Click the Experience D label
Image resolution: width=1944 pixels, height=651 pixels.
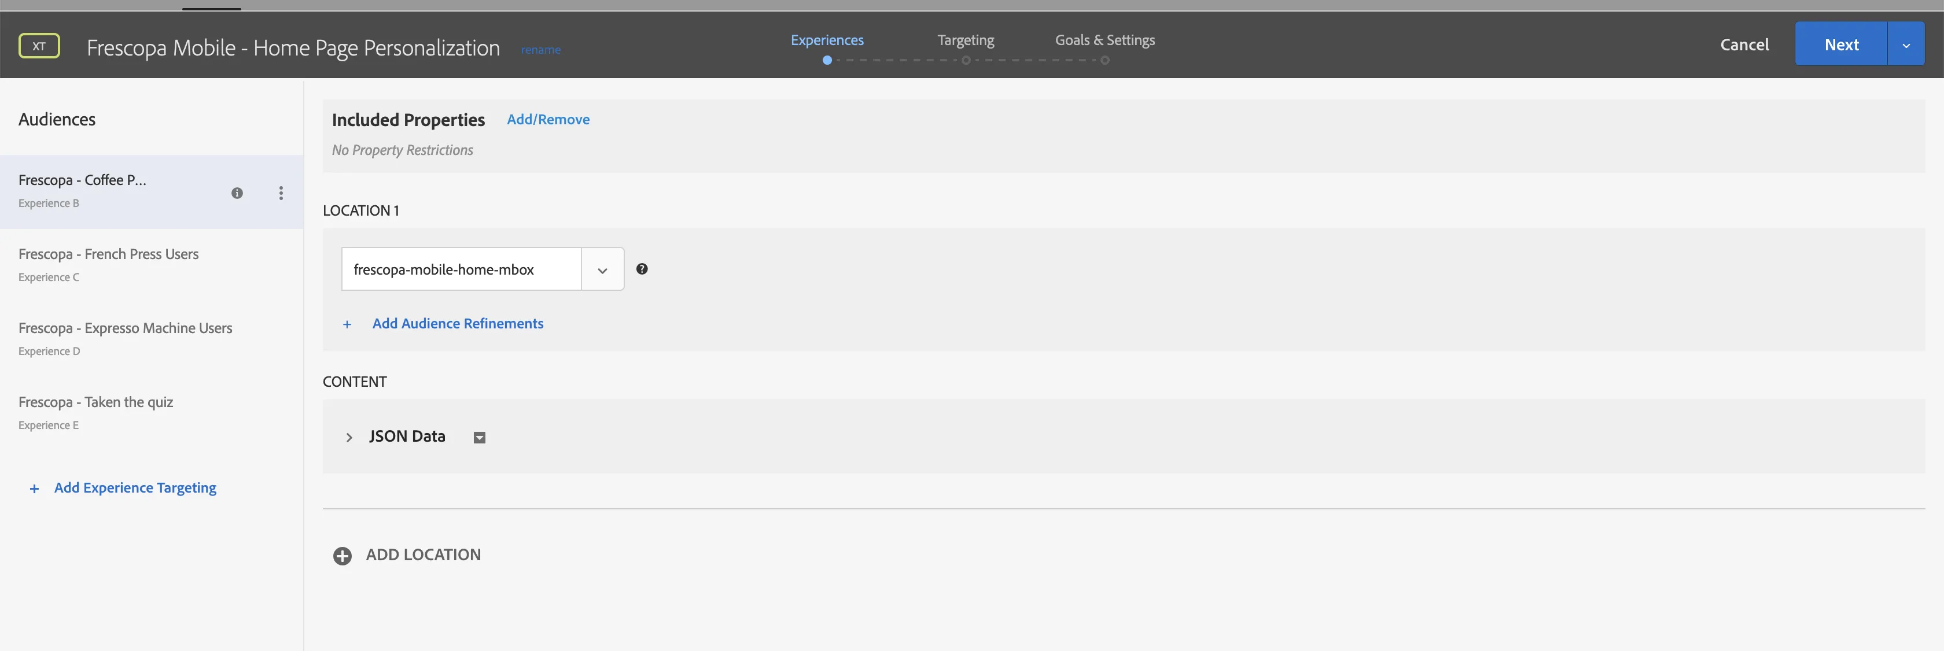pyautogui.click(x=49, y=352)
